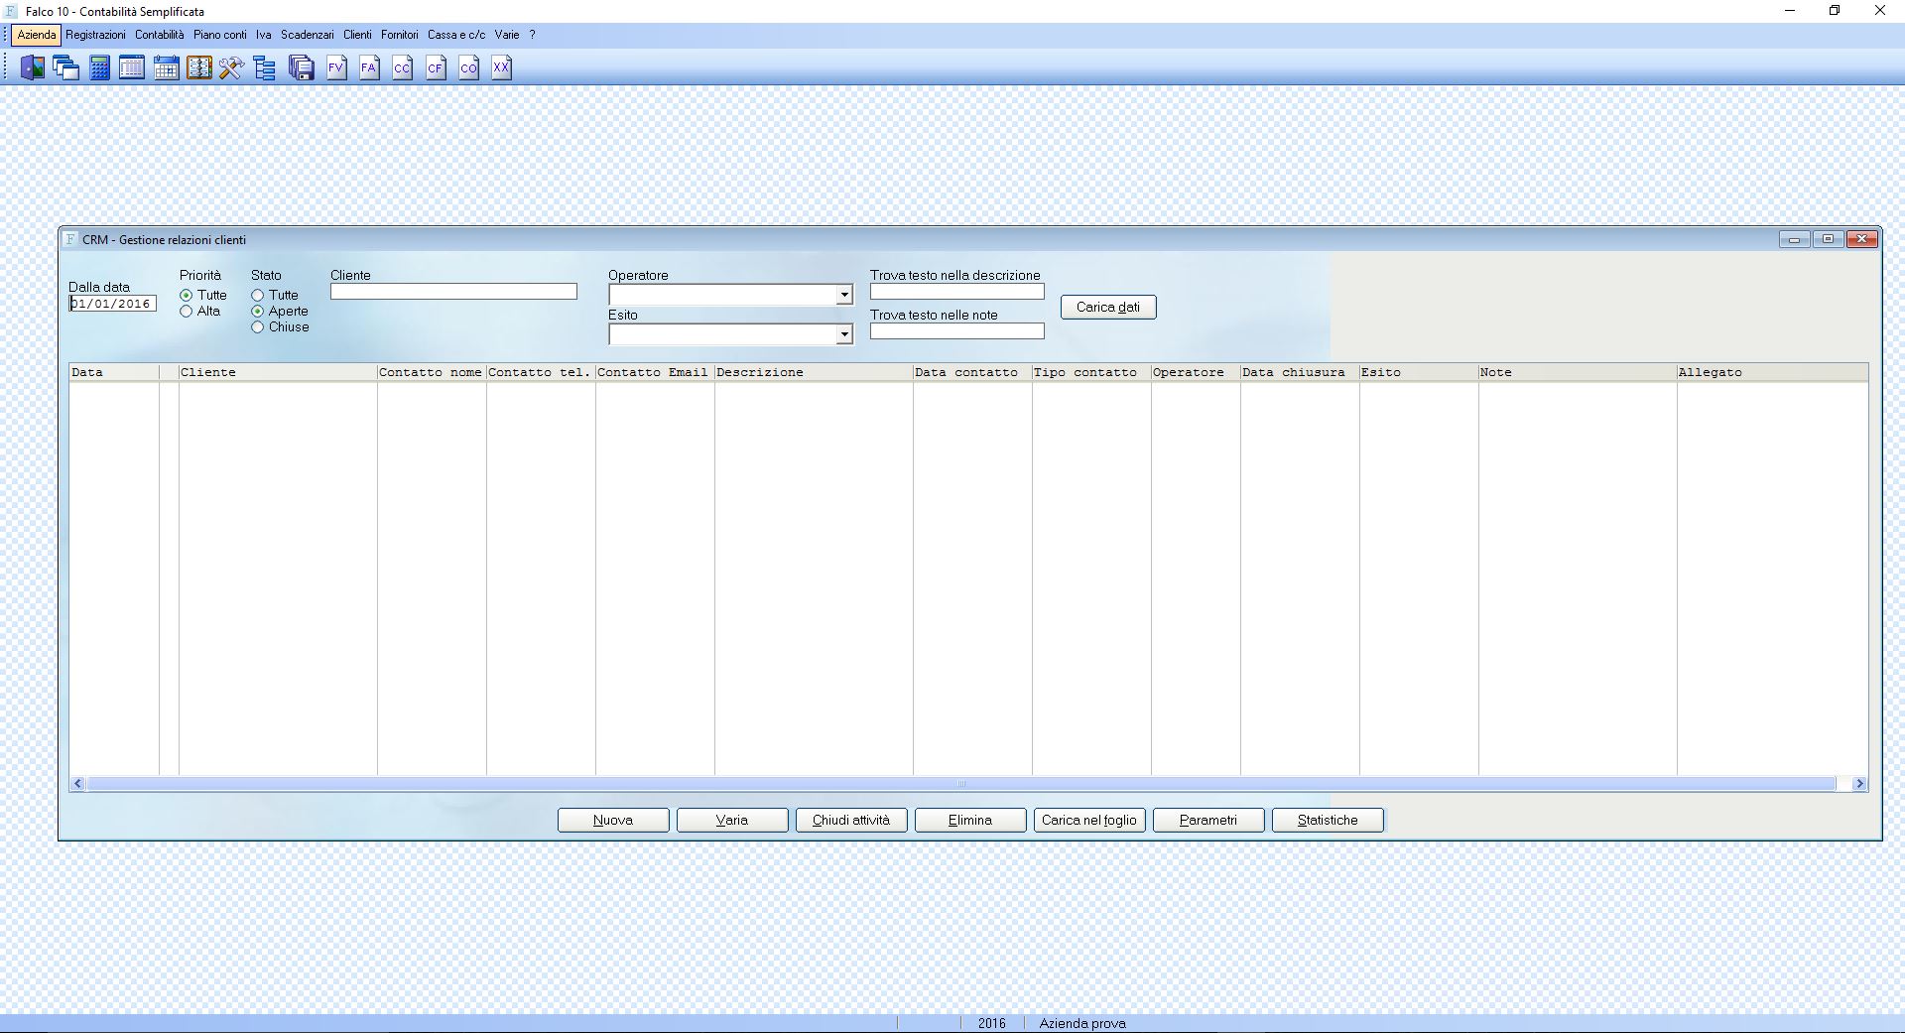Screen dimensions: 1905x1033
Task: Click the Descrizione column header
Action: click(814, 373)
